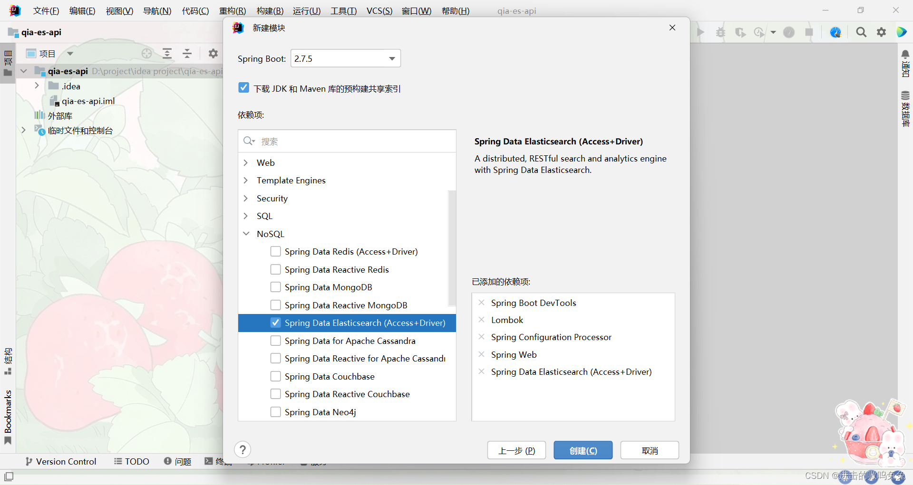
Task: Check Spring Data Redis (Access+Driver)
Action: pos(275,251)
